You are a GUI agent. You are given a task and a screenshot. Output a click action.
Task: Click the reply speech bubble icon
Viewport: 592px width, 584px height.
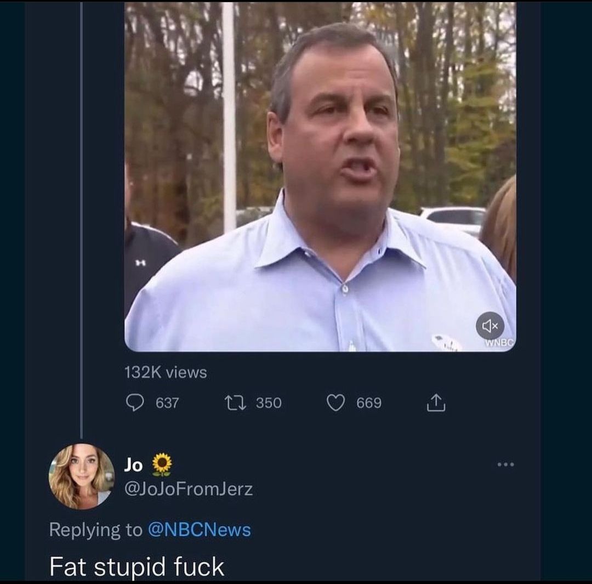coord(135,402)
